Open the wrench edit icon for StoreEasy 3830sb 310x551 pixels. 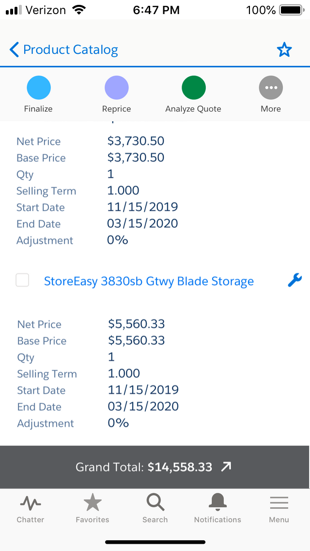coord(295,280)
